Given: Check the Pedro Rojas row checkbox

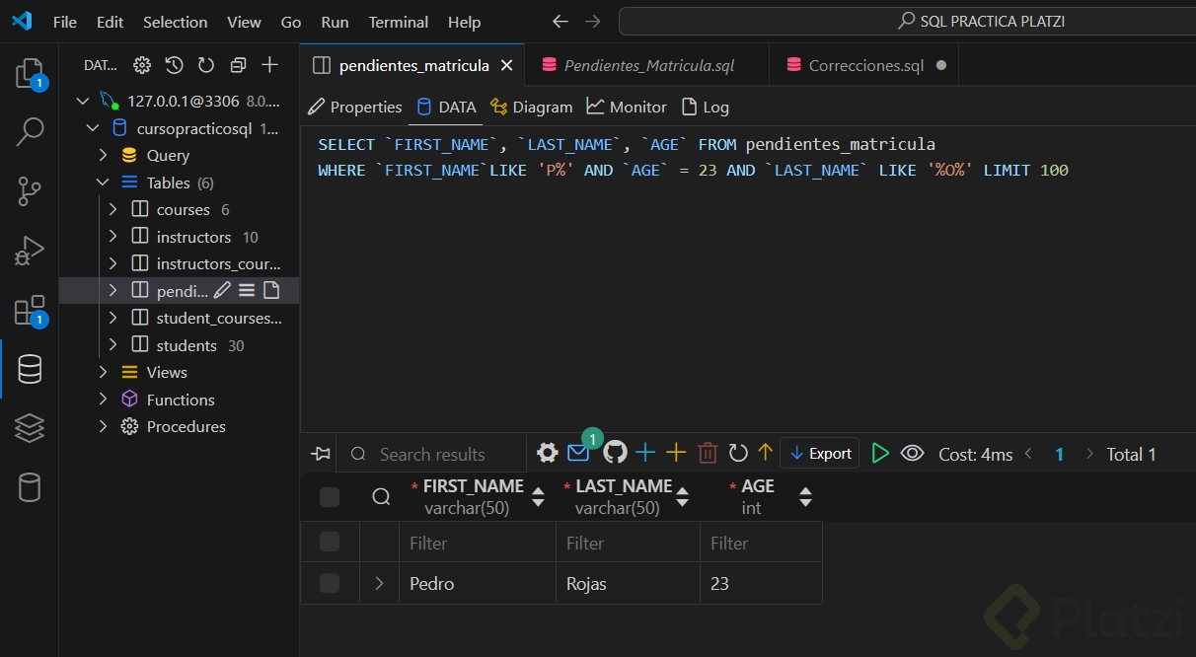Looking at the screenshot, I should pos(330,583).
